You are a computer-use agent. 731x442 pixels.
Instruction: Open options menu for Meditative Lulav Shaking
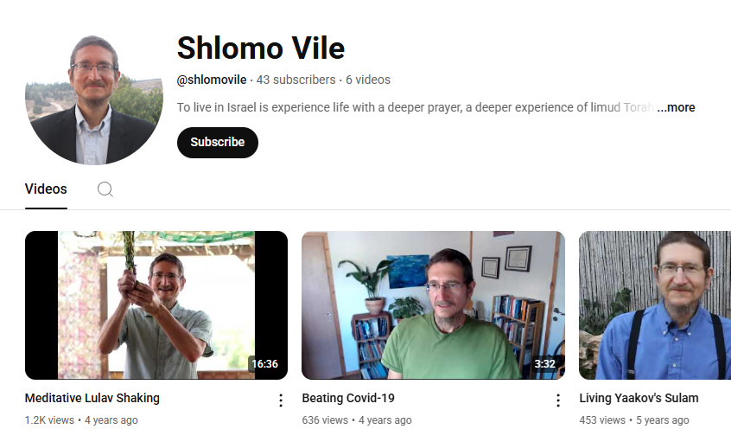(x=281, y=400)
